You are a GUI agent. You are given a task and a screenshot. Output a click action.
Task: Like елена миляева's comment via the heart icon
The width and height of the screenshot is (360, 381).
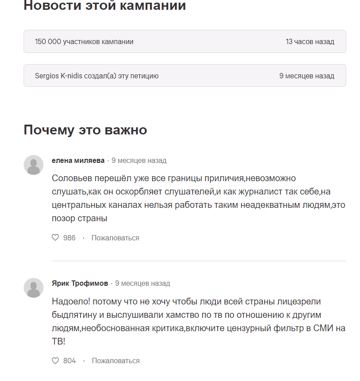click(x=55, y=237)
